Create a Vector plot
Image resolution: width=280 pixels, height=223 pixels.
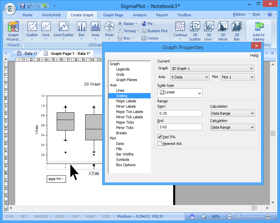pyautogui.click(x=150, y=38)
